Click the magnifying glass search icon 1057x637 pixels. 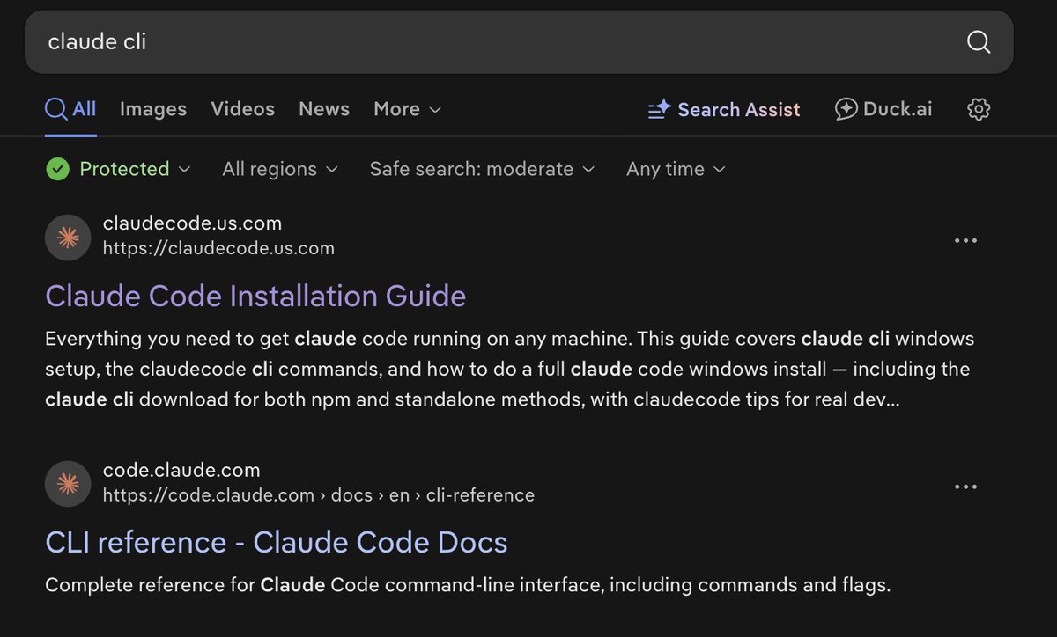(x=979, y=41)
